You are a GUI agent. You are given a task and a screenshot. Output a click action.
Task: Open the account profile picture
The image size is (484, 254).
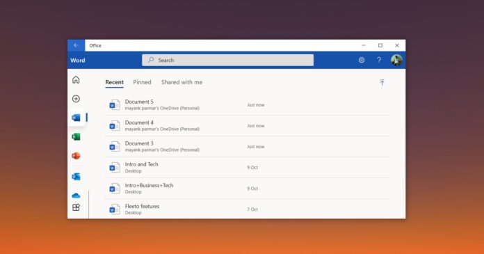click(396, 60)
